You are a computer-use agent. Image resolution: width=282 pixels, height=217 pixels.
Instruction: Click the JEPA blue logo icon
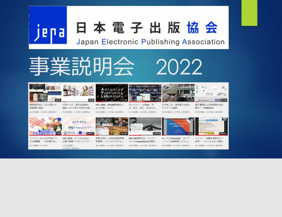coord(48,27)
